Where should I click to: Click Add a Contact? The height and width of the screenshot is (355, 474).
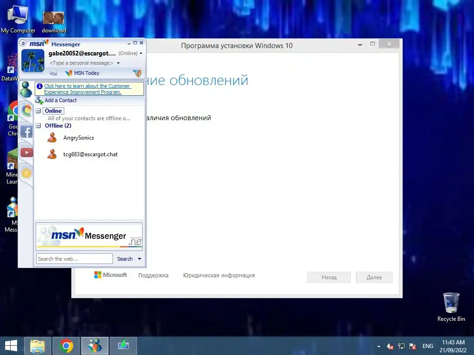pyautogui.click(x=56, y=100)
